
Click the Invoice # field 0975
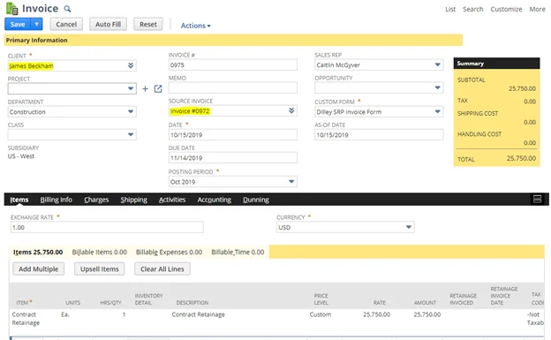232,65
